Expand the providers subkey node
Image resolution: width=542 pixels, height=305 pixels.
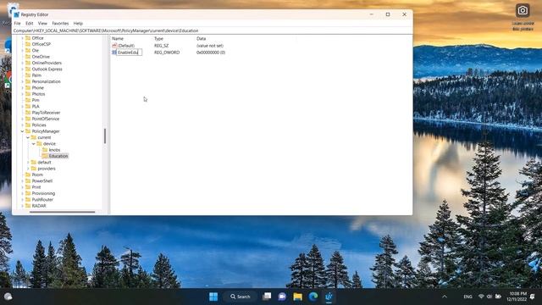pyautogui.click(x=28, y=169)
